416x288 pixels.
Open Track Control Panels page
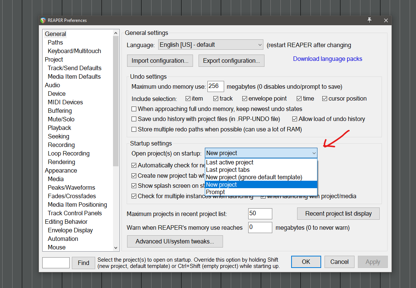click(x=75, y=213)
